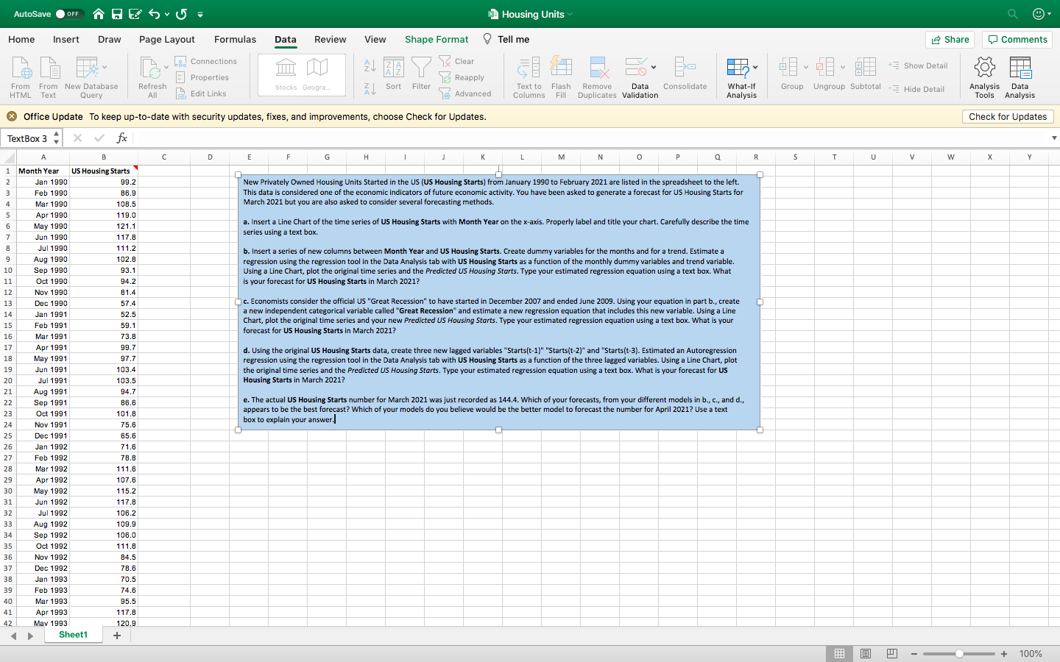Sort descending Z to A
The height and width of the screenshot is (662, 1060).
click(370, 89)
